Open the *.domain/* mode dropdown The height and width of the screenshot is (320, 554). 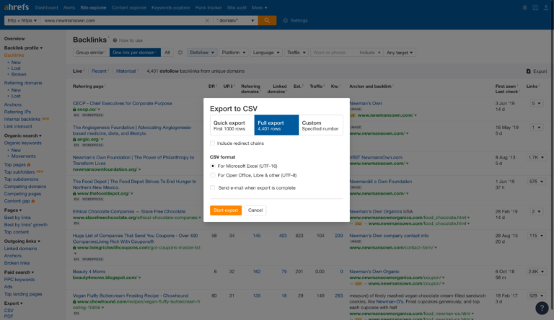(235, 20)
